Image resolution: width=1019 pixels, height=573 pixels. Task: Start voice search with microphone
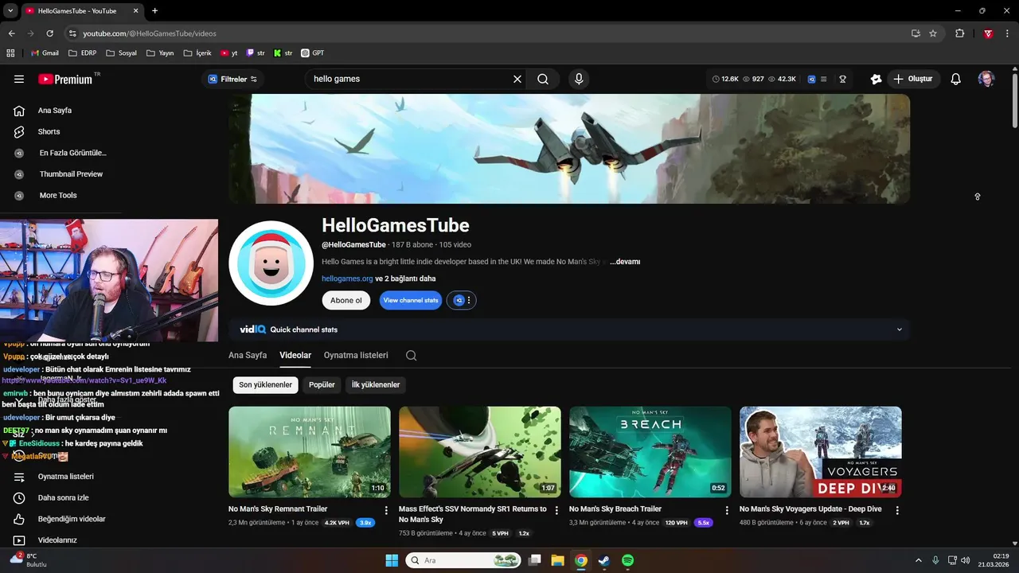point(579,79)
